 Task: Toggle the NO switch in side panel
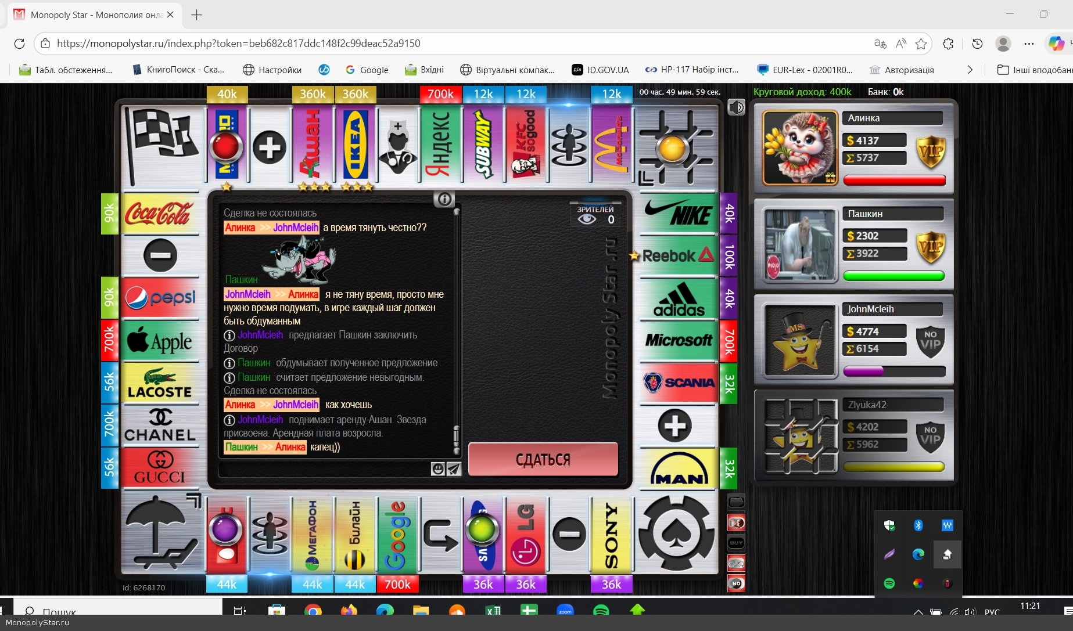click(736, 583)
